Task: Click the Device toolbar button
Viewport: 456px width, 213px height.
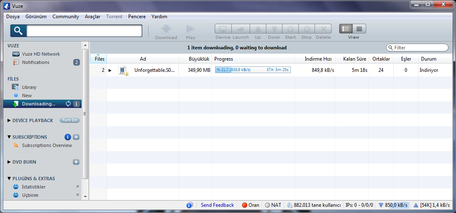Action: coord(223,29)
